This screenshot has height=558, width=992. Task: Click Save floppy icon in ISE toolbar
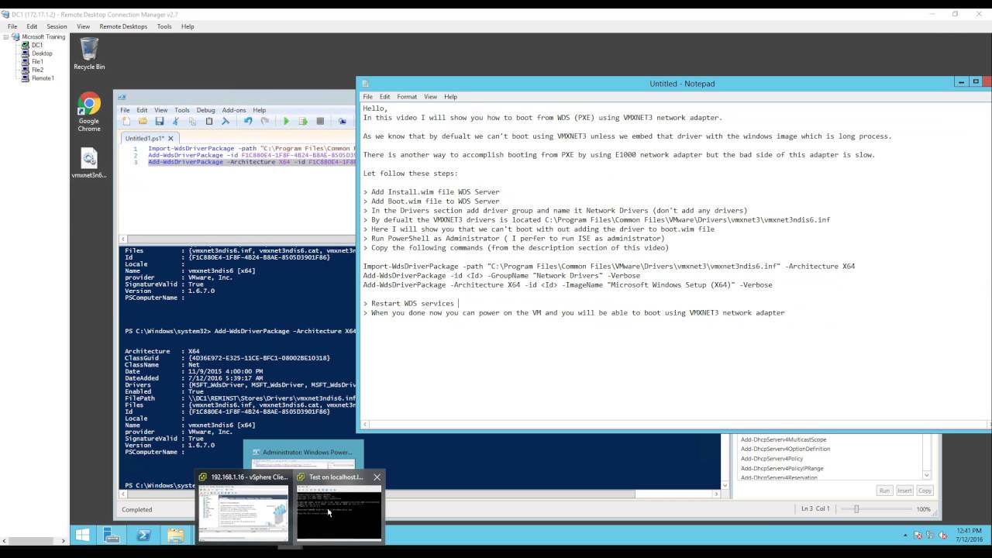tap(159, 122)
